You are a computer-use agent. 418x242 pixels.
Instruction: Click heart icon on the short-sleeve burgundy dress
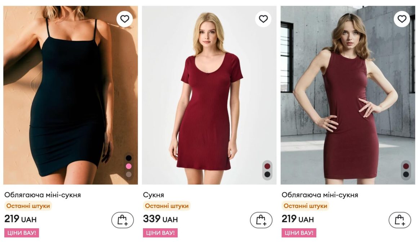pos(263,19)
